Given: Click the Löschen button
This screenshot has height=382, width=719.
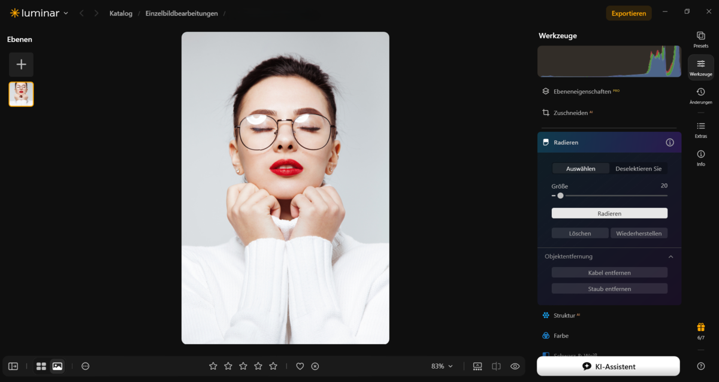Looking at the screenshot, I should 580,234.
